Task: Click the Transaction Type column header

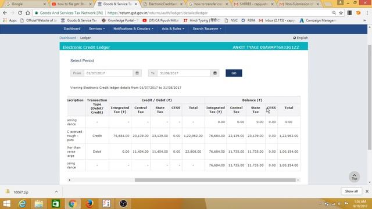Action: pyautogui.click(x=97, y=106)
